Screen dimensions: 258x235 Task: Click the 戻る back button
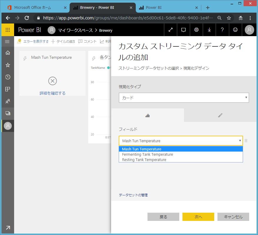click(163, 217)
